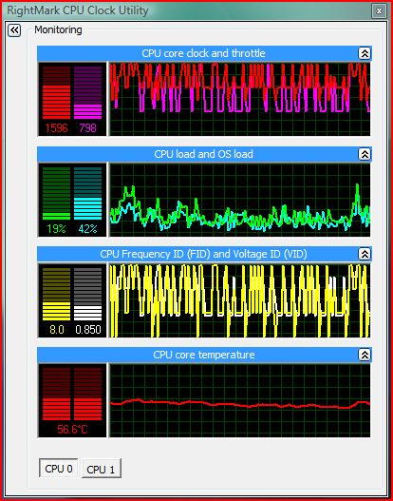
Task: Click the 19% CPU load value
Action: 56,229
